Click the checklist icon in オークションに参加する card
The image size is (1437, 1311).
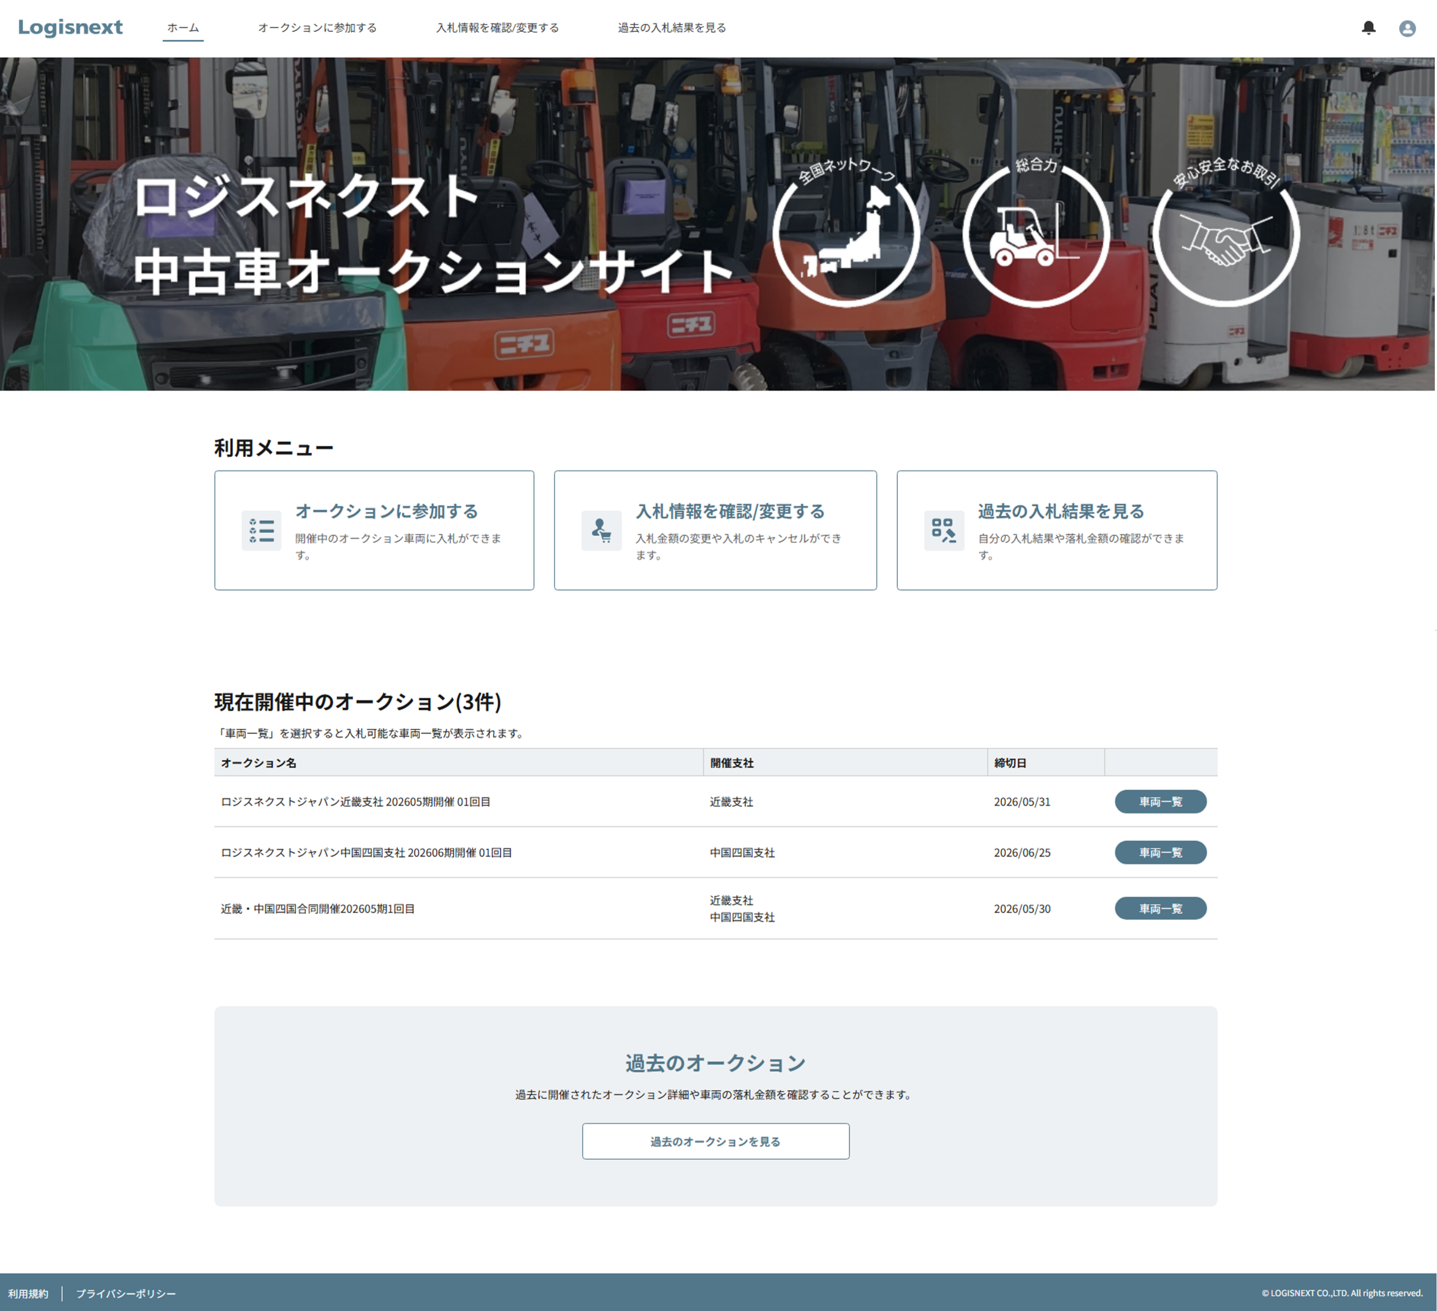click(261, 531)
